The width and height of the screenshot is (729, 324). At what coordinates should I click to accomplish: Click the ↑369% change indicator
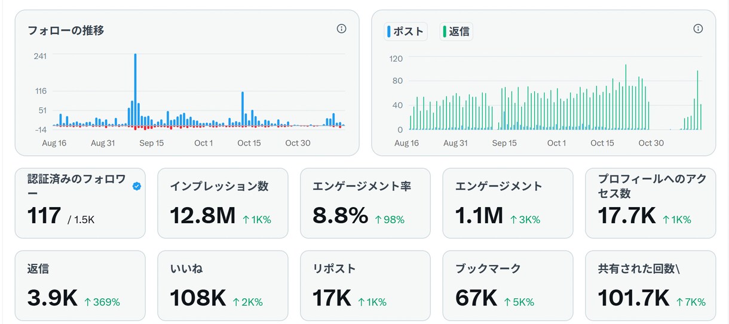(x=102, y=302)
